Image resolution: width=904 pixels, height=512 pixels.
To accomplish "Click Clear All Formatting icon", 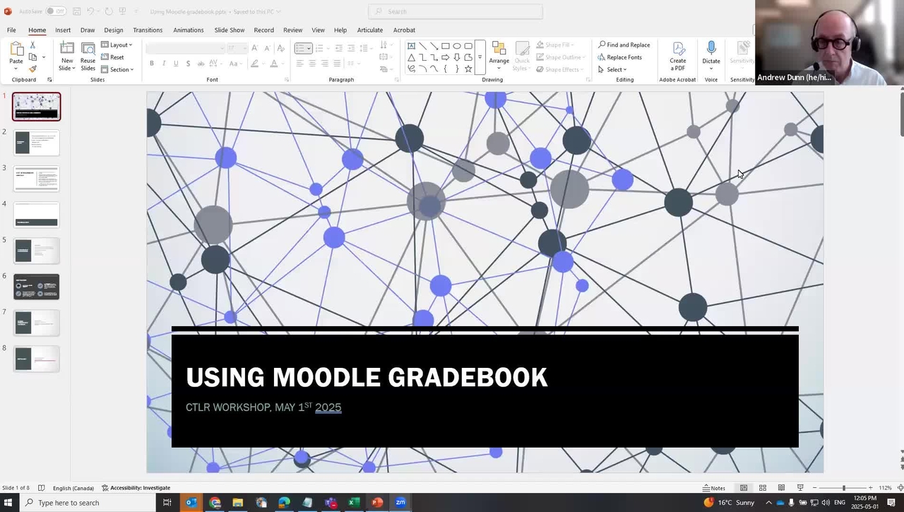I will pos(280,48).
